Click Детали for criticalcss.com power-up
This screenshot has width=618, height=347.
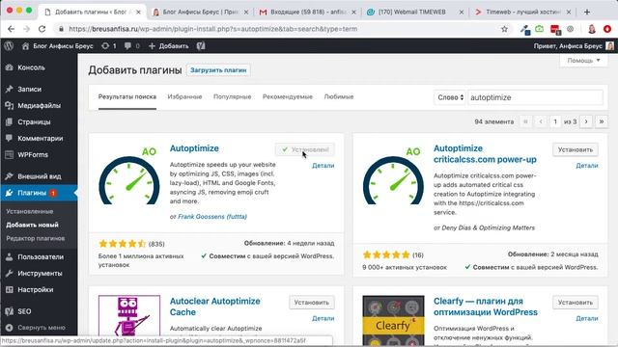pyautogui.click(x=587, y=166)
